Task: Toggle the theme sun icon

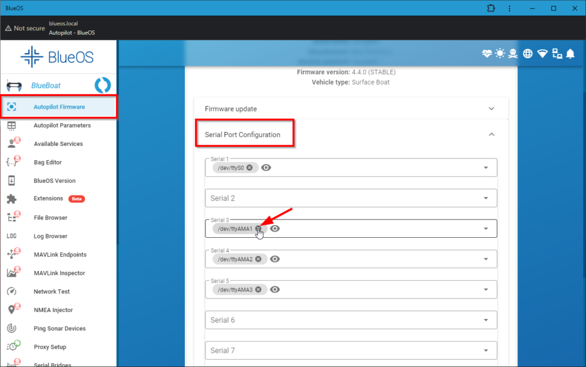Action: [x=500, y=53]
